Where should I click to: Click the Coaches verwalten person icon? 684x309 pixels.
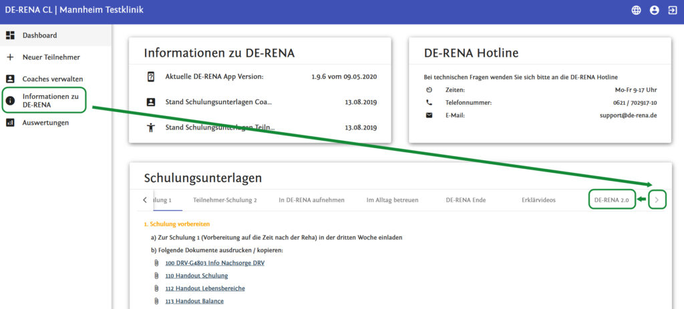click(10, 79)
